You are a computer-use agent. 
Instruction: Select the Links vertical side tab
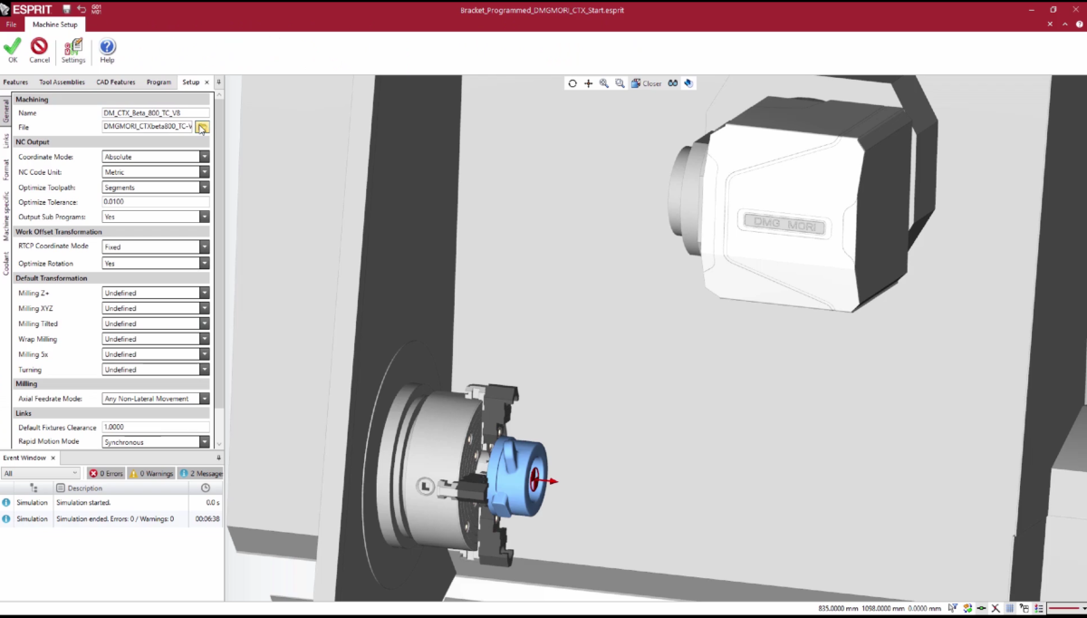click(x=5, y=140)
